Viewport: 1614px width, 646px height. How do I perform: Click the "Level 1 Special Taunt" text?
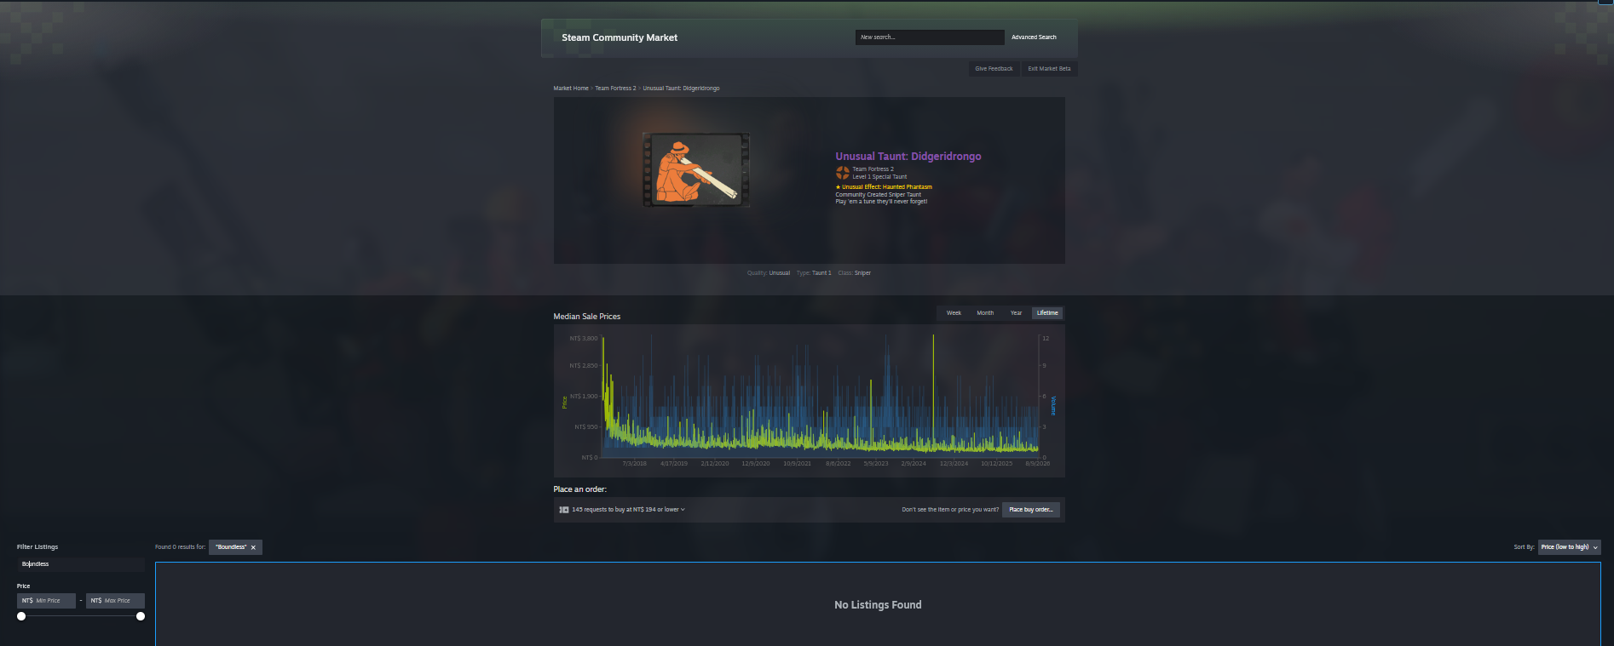[879, 177]
